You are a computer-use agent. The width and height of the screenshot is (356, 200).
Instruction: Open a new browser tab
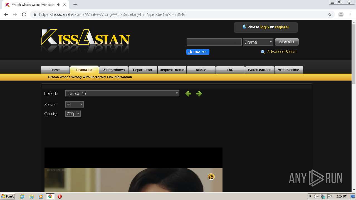tap(75, 5)
